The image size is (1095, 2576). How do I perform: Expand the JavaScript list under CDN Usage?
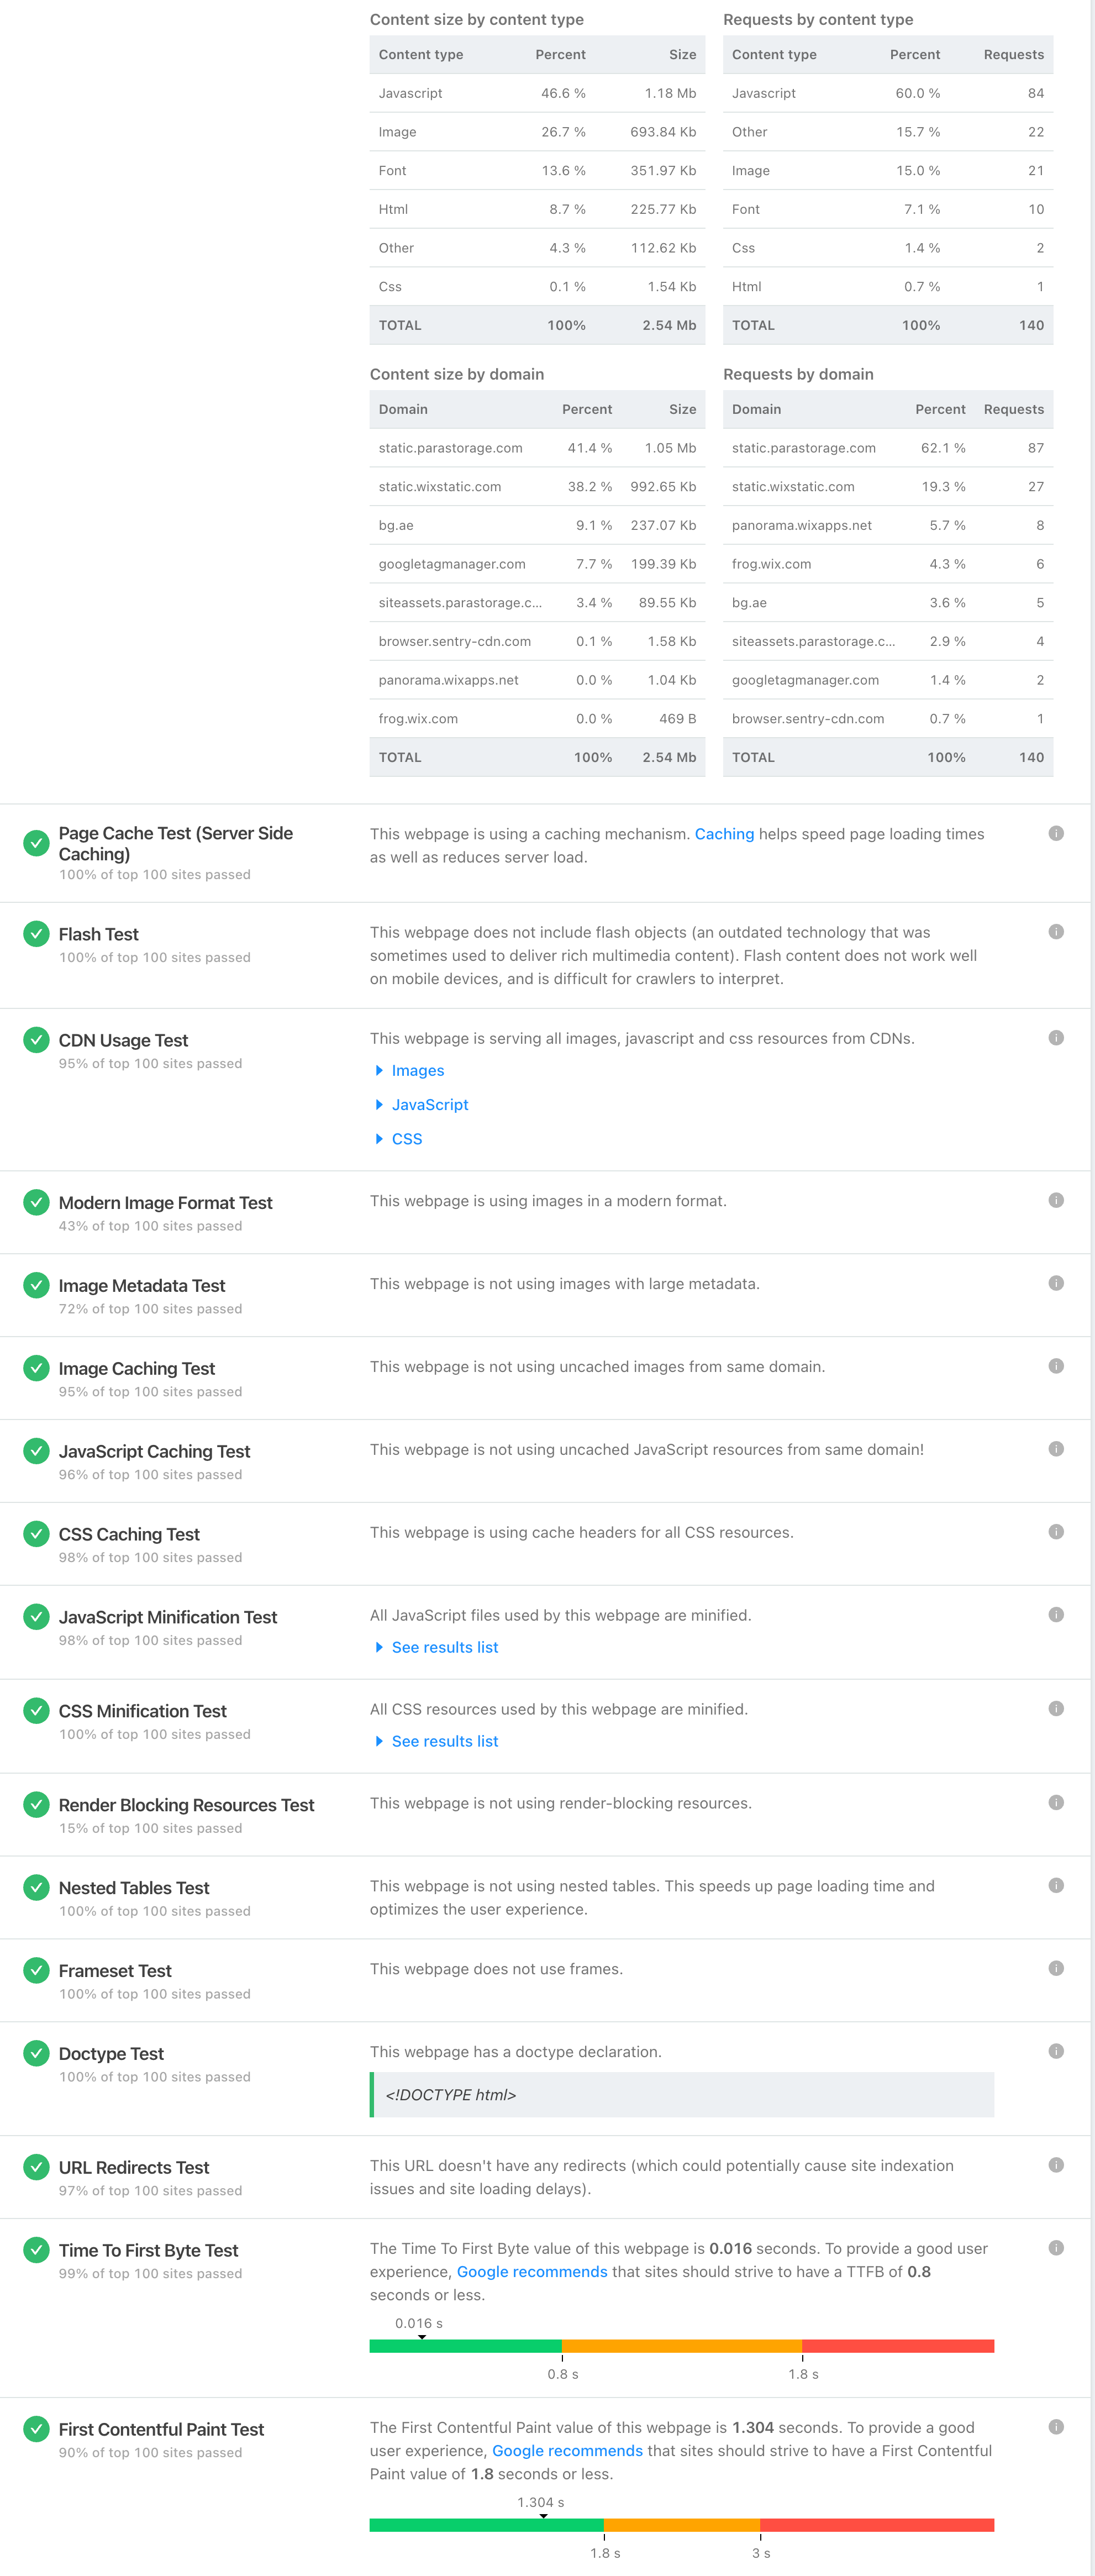[x=421, y=1104]
